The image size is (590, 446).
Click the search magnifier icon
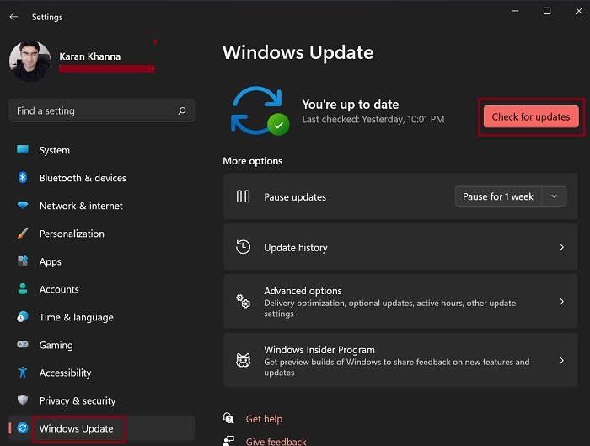pos(182,110)
